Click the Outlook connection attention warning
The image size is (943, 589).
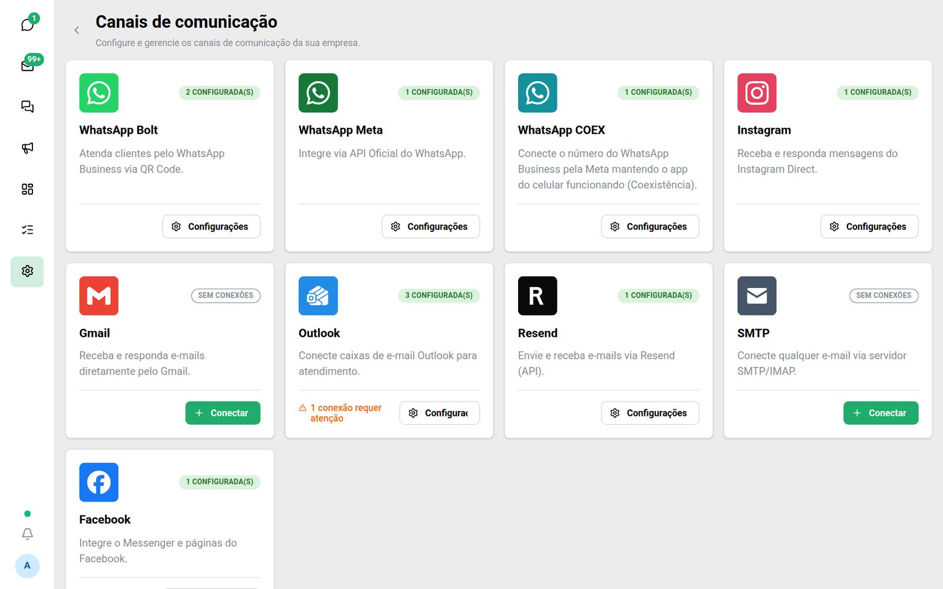(340, 413)
